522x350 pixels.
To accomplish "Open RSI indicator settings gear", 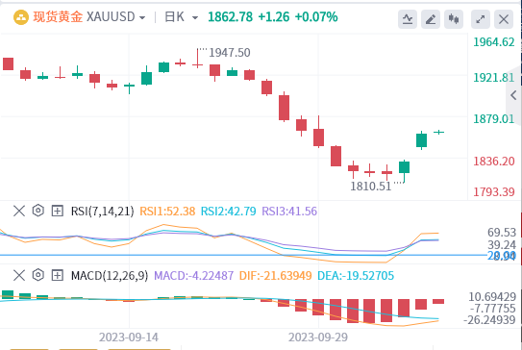I will pyautogui.click(x=38, y=211).
